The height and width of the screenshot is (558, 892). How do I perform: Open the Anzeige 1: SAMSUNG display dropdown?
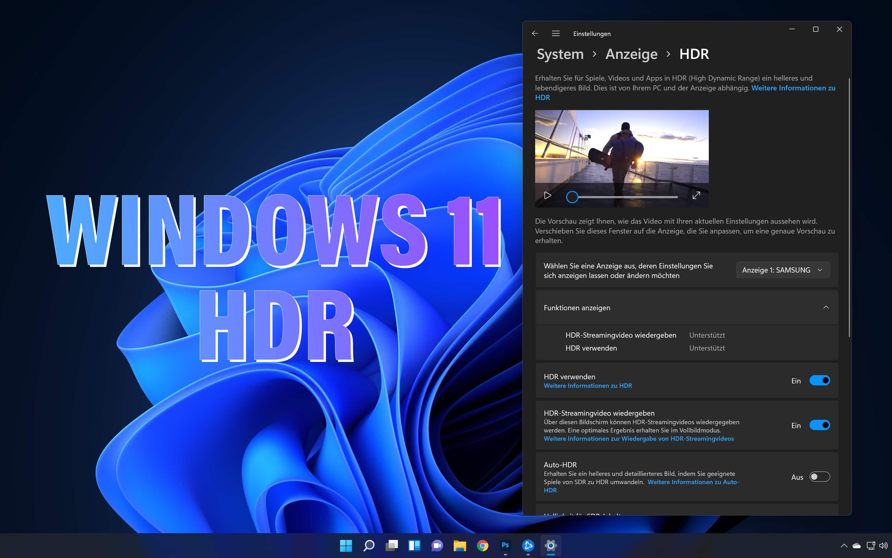click(x=783, y=270)
